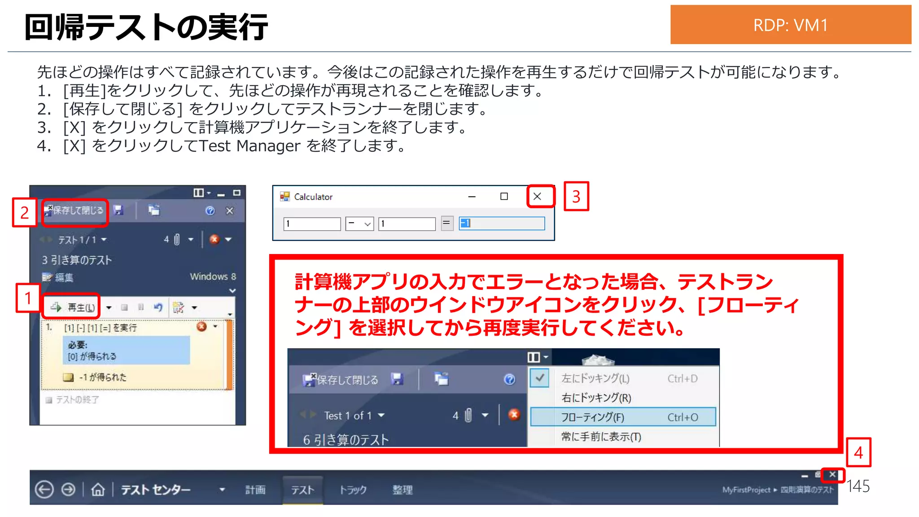This screenshot has height=517, width=919.
Task: Click the red fail icon on step 1
Action: pos(201,327)
